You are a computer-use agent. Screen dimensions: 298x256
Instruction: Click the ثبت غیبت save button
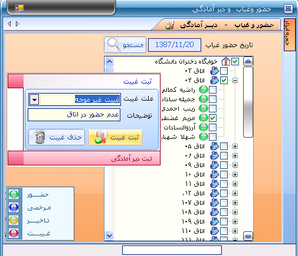tap(115, 137)
